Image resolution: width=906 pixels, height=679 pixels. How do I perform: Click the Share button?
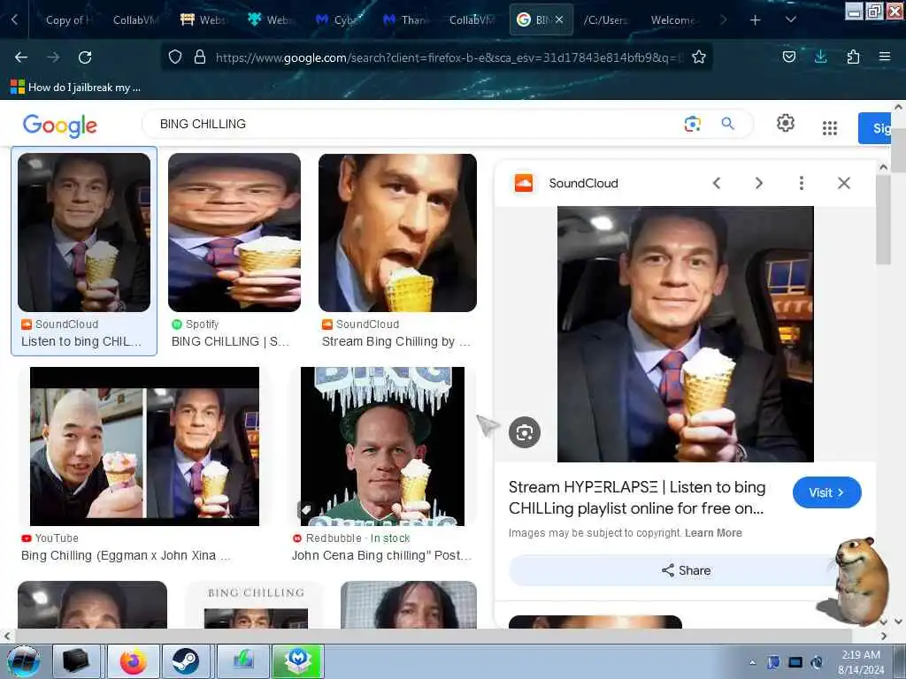tap(686, 570)
